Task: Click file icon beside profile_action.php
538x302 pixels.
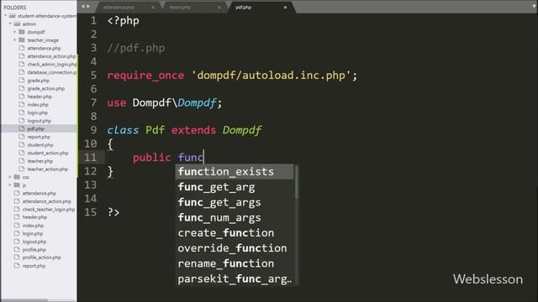Action: (x=17, y=258)
